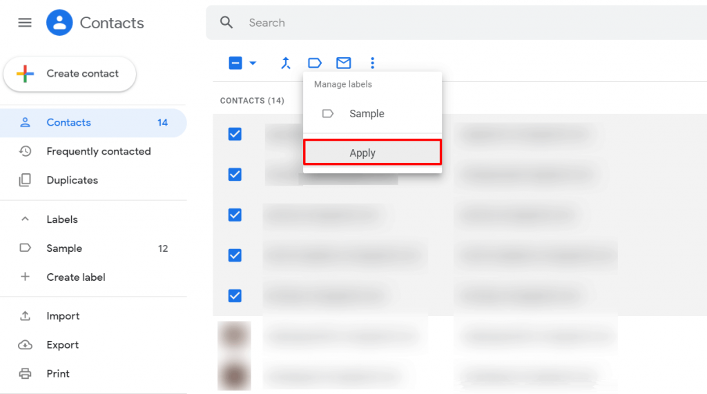
Task: Open Frequently contacted in sidebar
Action: click(98, 151)
